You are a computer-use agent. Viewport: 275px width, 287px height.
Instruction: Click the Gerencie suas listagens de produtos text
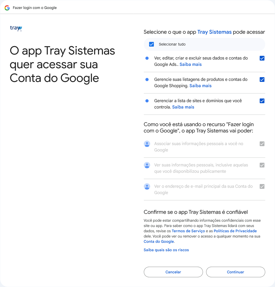(201, 83)
